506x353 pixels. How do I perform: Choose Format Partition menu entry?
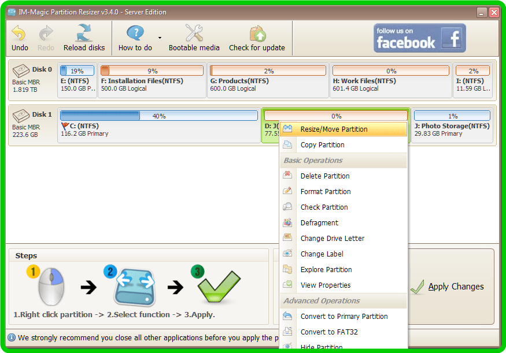tap(344, 191)
